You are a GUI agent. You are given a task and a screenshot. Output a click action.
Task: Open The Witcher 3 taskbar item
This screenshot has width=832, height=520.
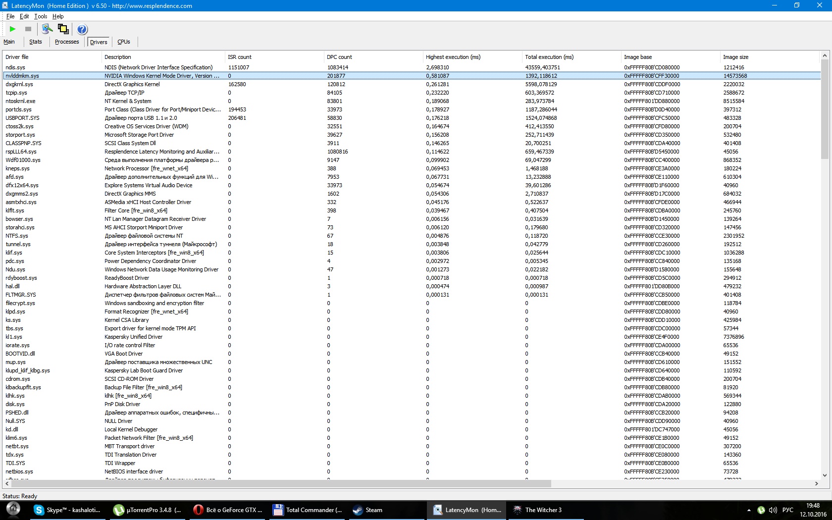547,510
